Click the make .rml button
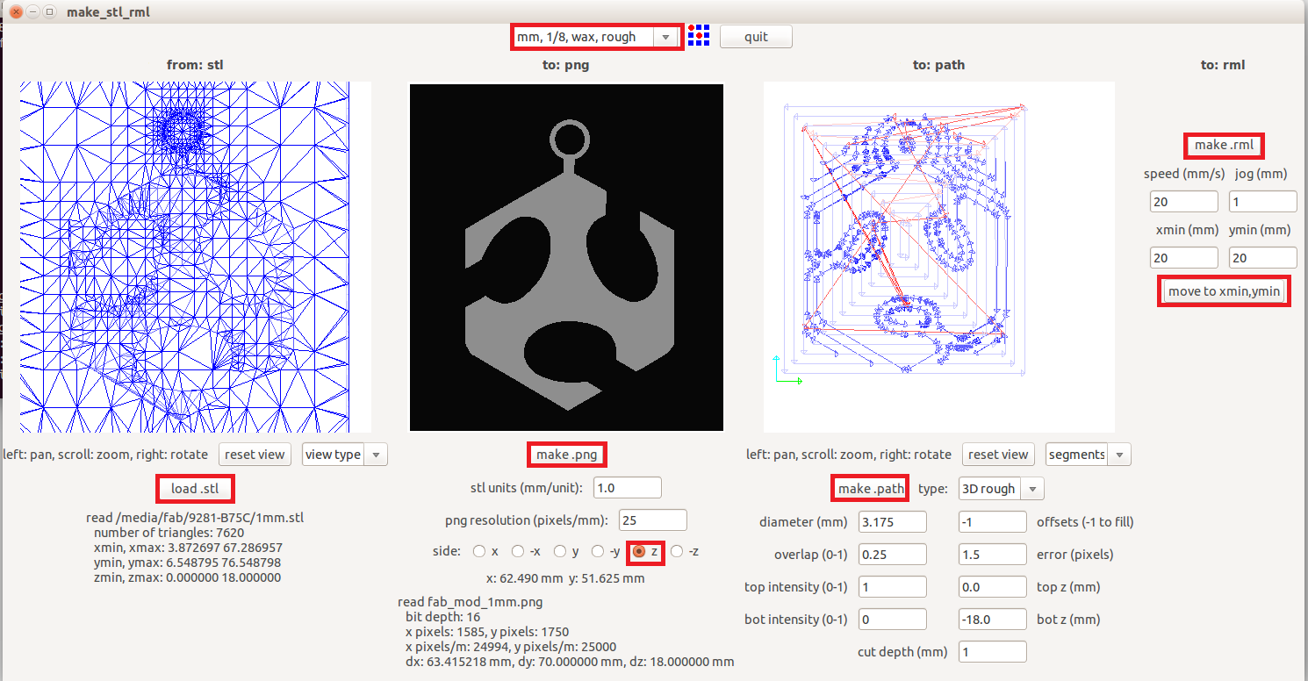 click(1224, 145)
